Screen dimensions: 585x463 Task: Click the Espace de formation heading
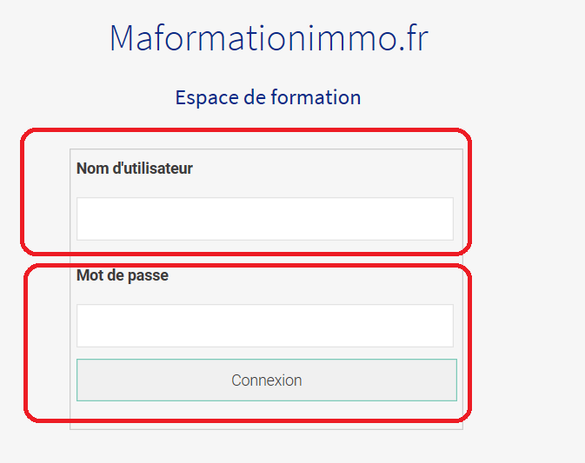pos(268,97)
